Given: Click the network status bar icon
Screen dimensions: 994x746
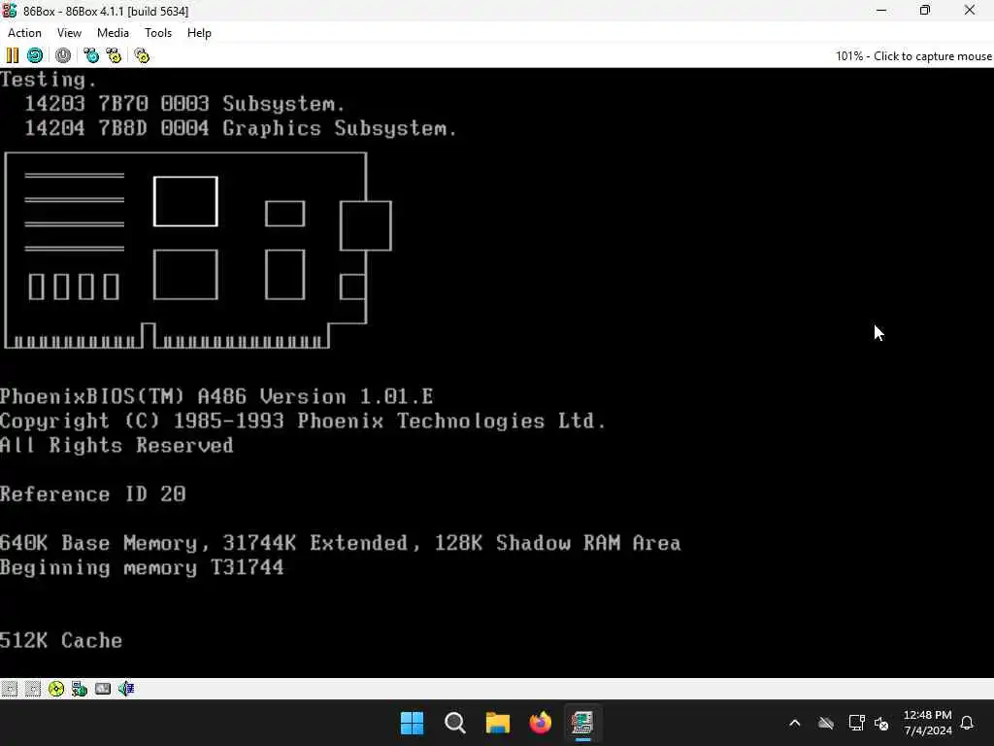Looking at the screenshot, I should point(80,689).
